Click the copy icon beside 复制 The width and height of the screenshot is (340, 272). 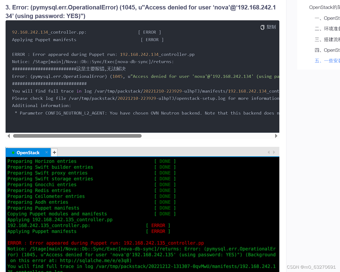(262, 27)
